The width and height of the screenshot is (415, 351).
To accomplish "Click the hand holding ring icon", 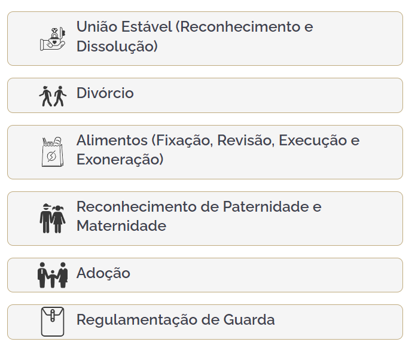I will pyautogui.click(x=53, y=39).
